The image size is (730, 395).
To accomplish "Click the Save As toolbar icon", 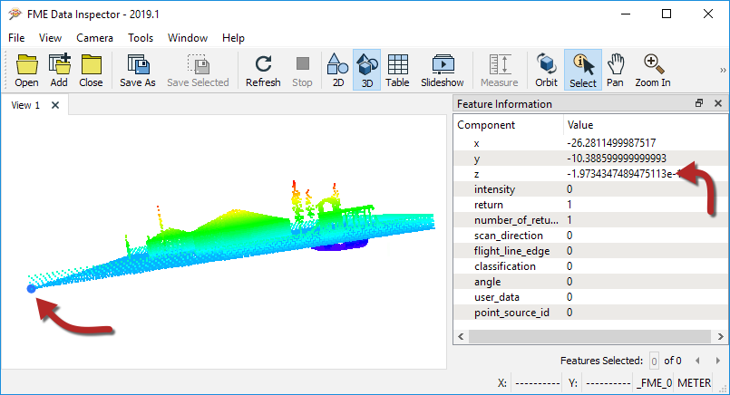I will pyautogui.click(x=137, y=71).
